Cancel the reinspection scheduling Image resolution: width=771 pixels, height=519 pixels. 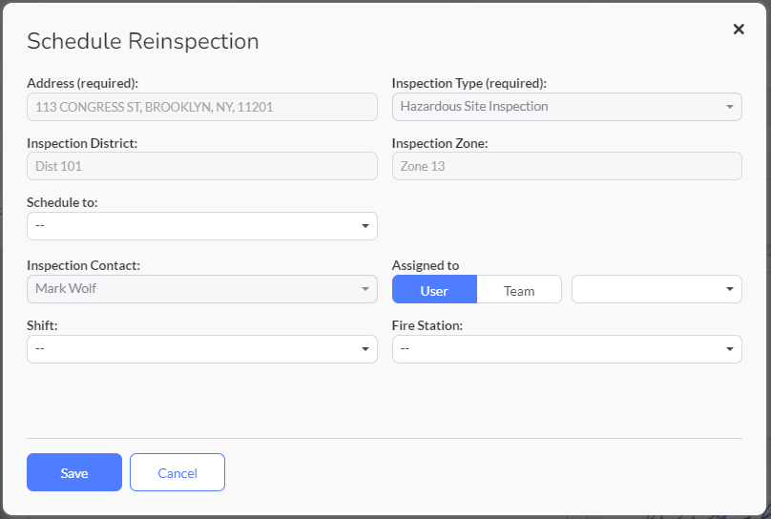click(x=177, y=472)
